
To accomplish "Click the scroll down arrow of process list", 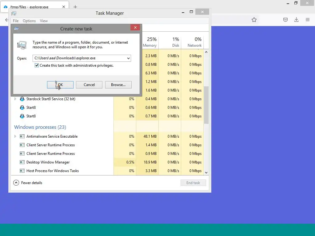I will 206,173.
